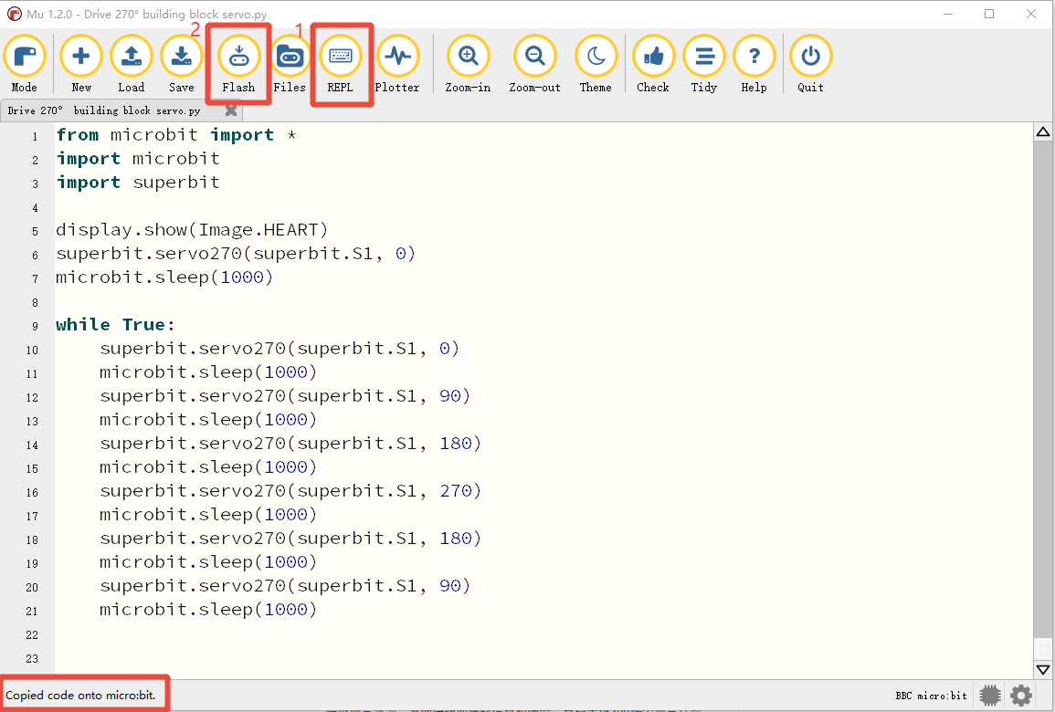Click the 'Copied code onto micro:bit.' status message
This screenshot has width=1055, height=712.
[80, 696]
